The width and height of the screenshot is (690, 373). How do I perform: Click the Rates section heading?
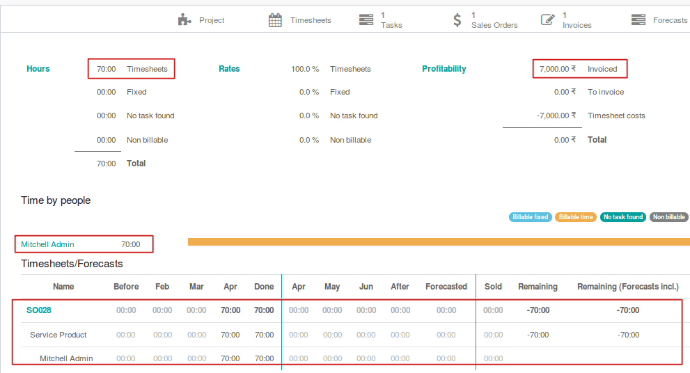(x=229, y=69)
